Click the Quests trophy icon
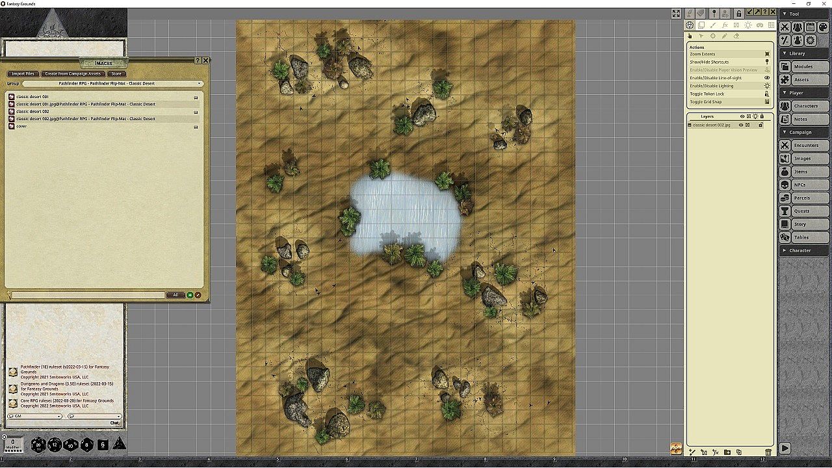 click(x=785, y=211)
